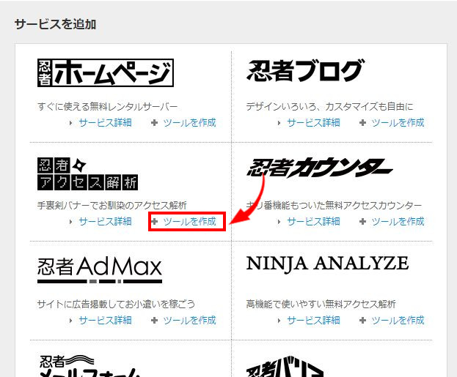The image size is (457, 377).
Task: Click arrow bullet before 忍者ホームページ サービス詳細
Action: (x=71, y=123)
